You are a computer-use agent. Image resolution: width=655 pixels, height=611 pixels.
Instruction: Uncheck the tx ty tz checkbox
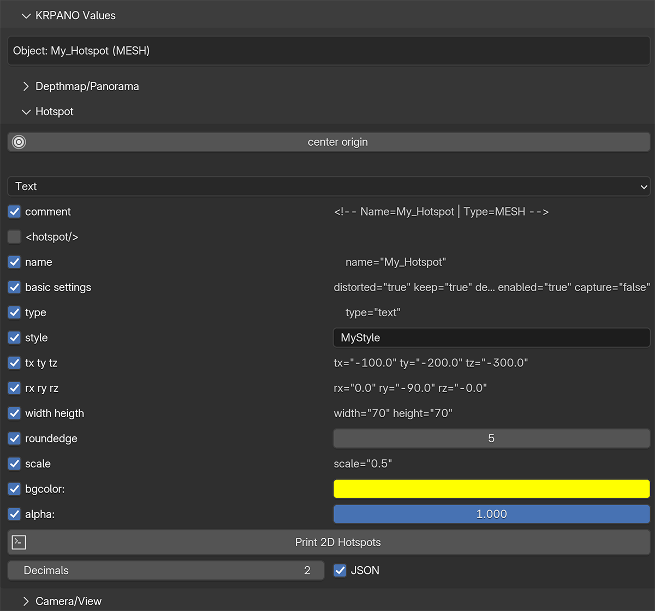pos(15,363)
